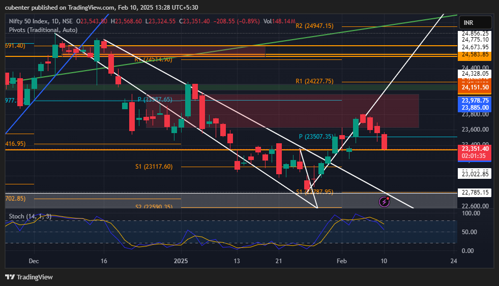Select the Stoch (14, 1, 3) indicator label
This screenshot has width=499, height=286.
pos(30,216)
